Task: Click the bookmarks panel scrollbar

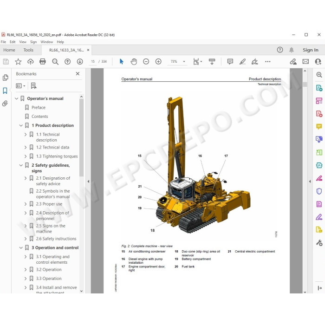Action: coord(81,138)
